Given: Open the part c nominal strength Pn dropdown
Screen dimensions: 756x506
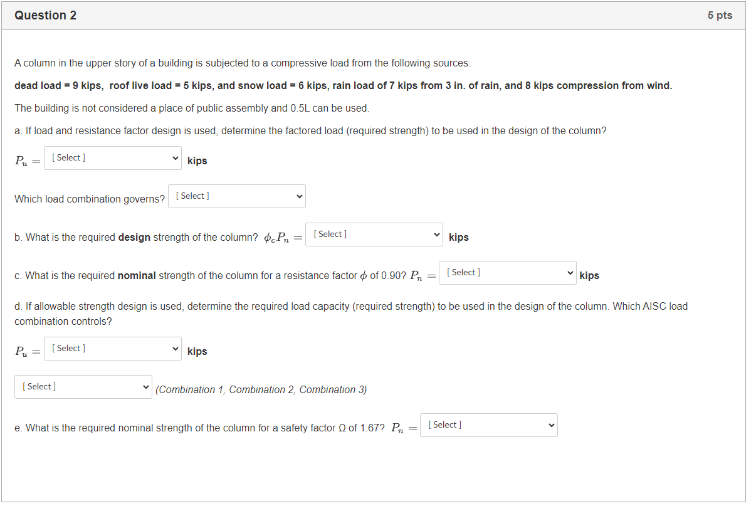Looking at the screenshot, I should 508,273.
